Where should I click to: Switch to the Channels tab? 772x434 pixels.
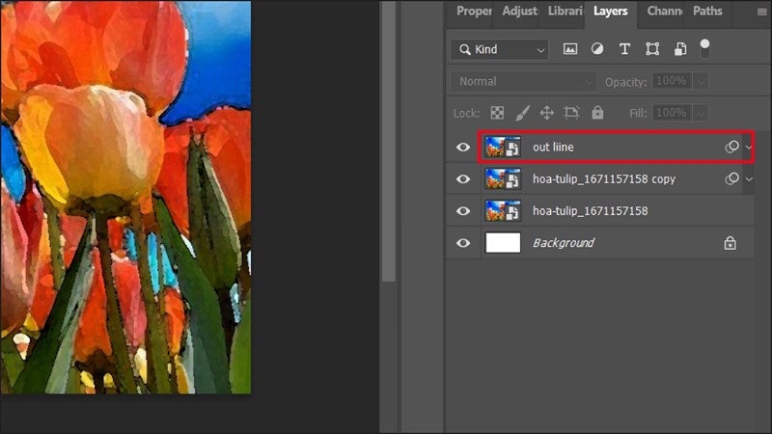click(665, 11)
